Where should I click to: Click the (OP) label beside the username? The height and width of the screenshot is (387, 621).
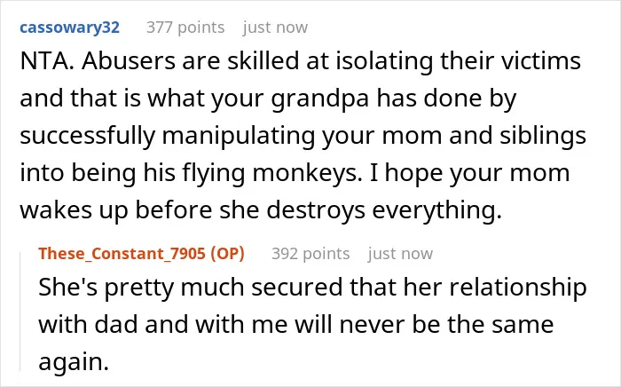(x=227, y=254)
